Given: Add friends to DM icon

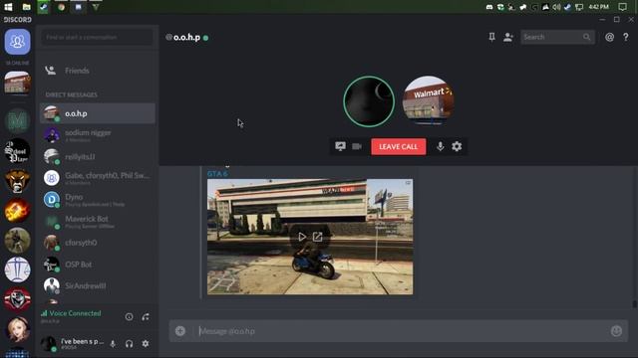Looking at the screenshot, I should [508, 37].
